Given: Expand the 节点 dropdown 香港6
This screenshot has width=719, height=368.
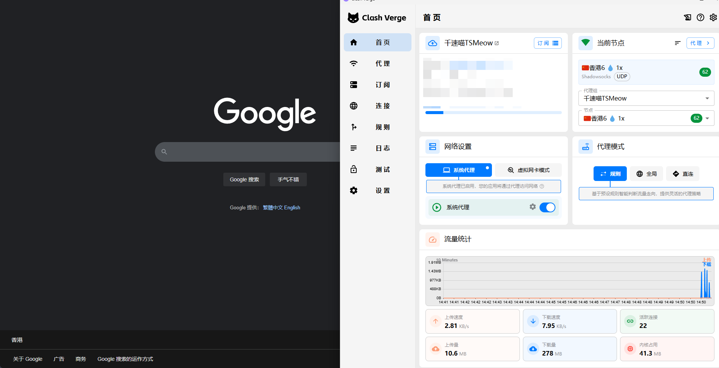Looking at the screenshot, I should 646,118.
